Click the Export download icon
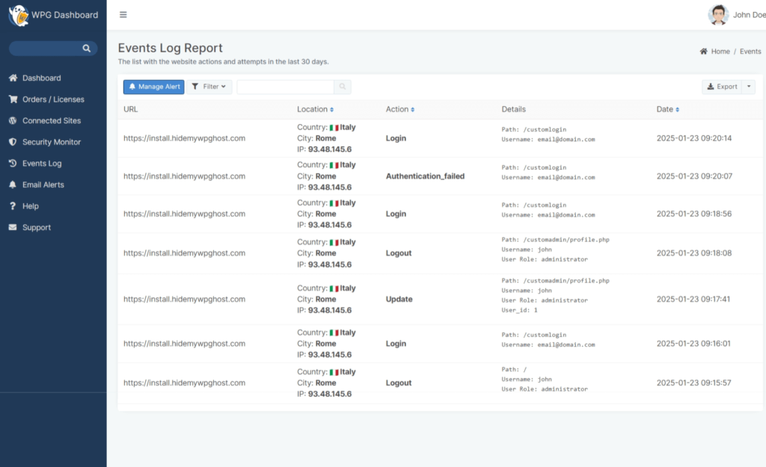 (711, 86)
